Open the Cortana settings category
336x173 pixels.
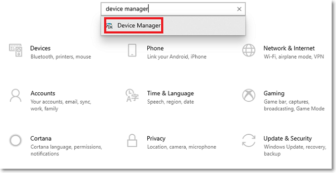41,139
